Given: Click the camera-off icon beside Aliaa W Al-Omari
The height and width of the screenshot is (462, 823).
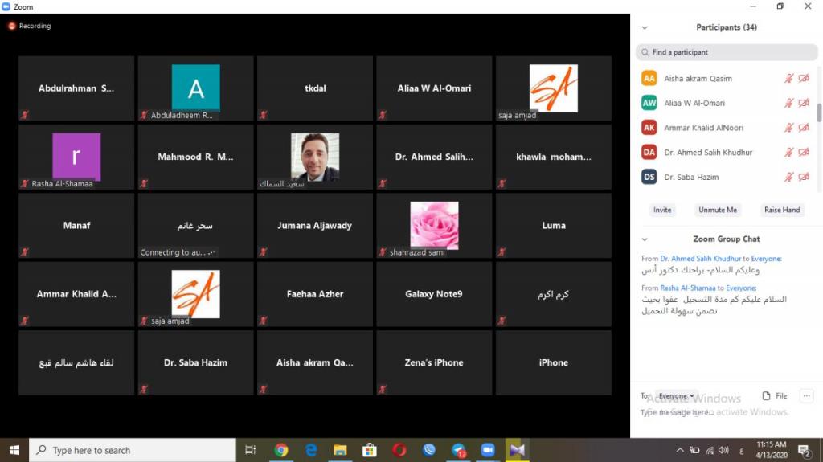Looking at the screenshot, I should pyautogui.click(x=803, y=104).
